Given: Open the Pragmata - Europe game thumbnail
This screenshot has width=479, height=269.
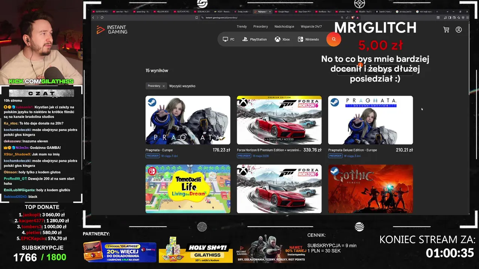Looking at the screenshot, I should 188,120.
